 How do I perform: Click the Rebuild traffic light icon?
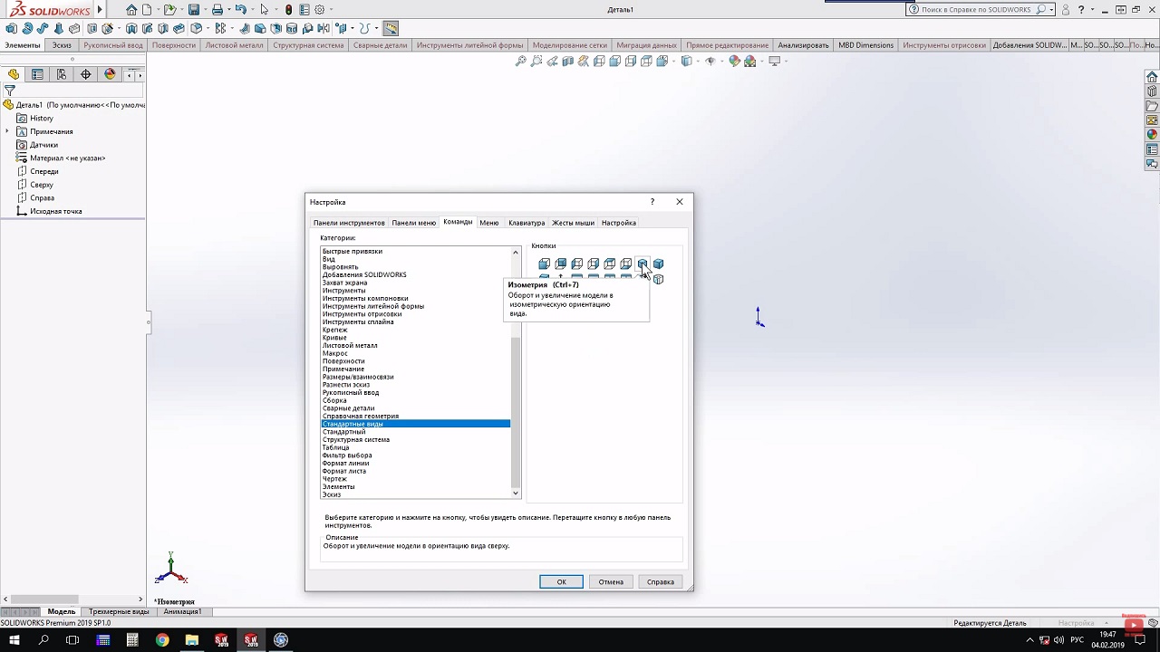tap(289, 10)
